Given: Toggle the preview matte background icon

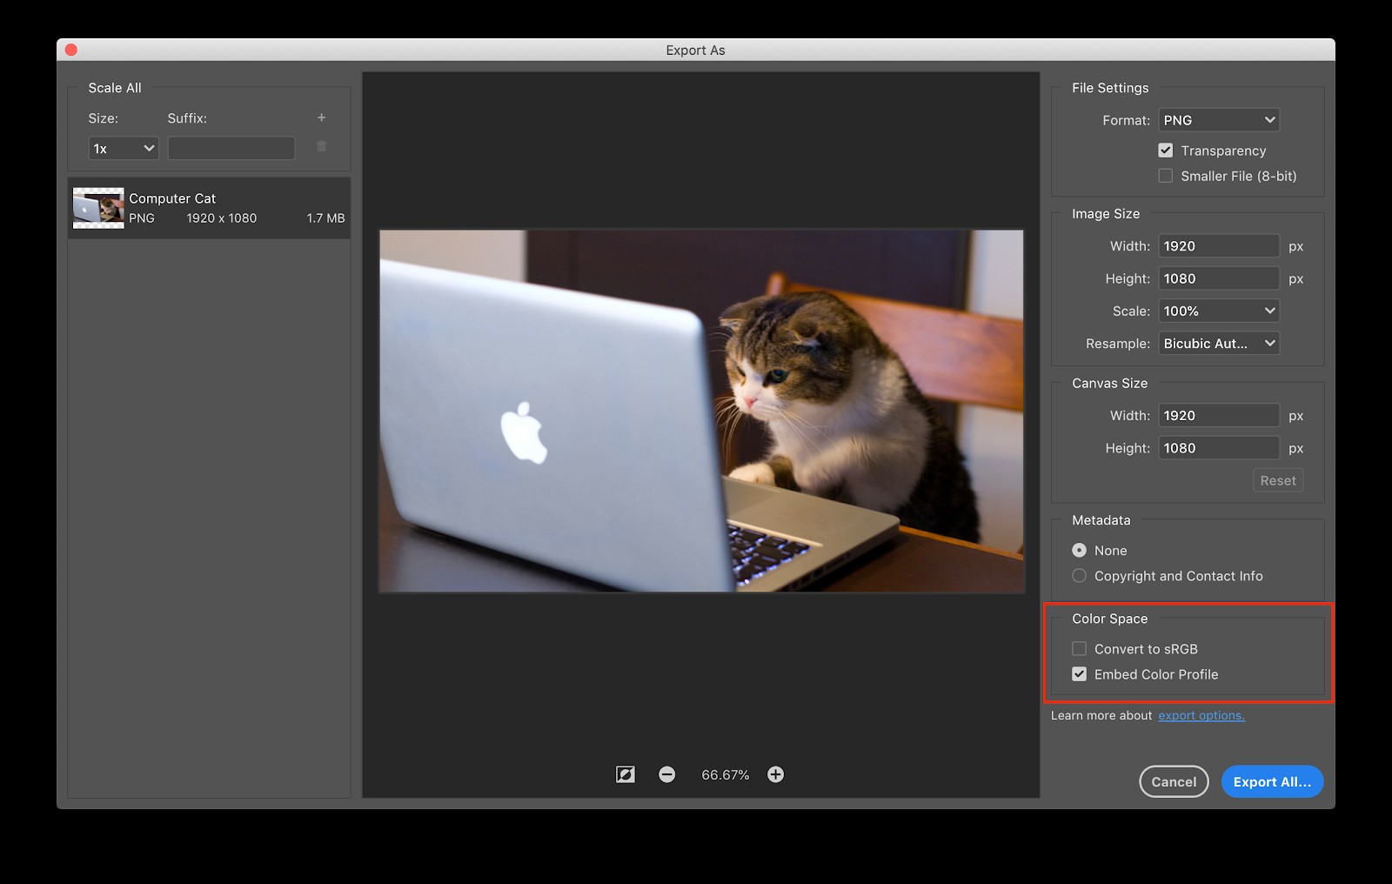Looking at the screenshot, I should coord(625,773).
